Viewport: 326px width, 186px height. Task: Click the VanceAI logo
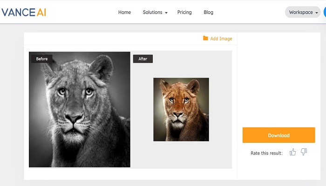coord(24,12)
